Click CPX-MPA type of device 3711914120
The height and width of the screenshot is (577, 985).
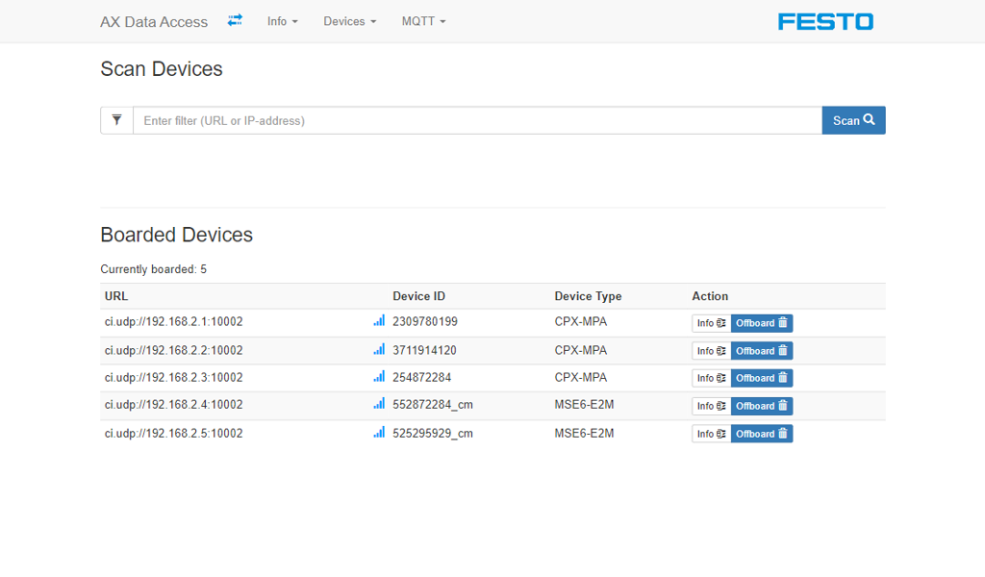580,350
